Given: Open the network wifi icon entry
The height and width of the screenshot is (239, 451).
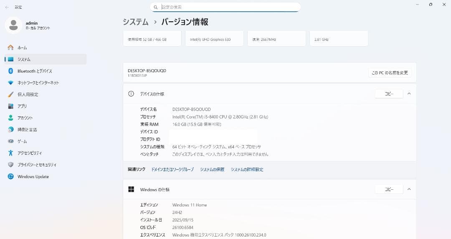Looking at the screenshot, I should click(x=10, y=83).
